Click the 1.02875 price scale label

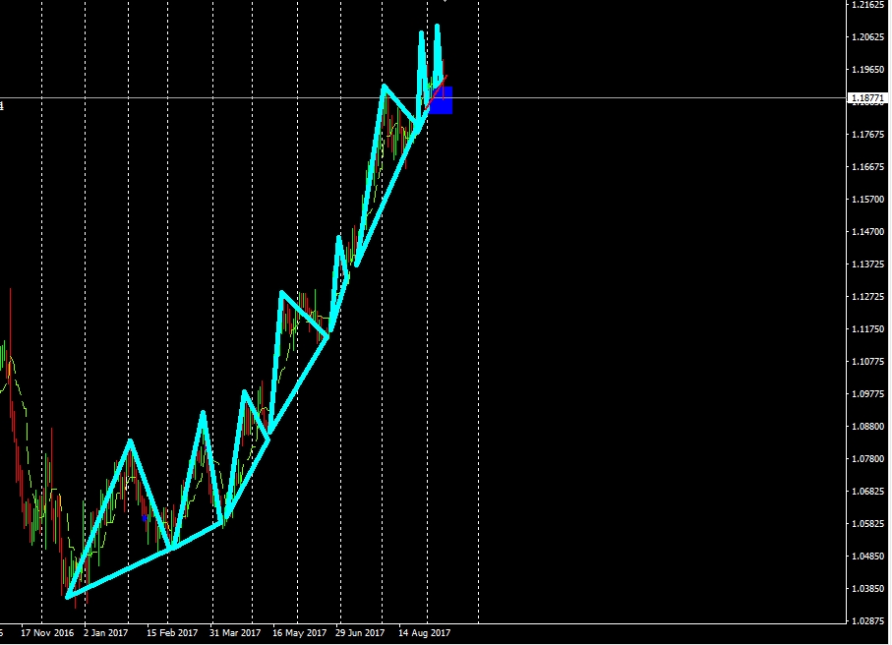click(867, 621)
